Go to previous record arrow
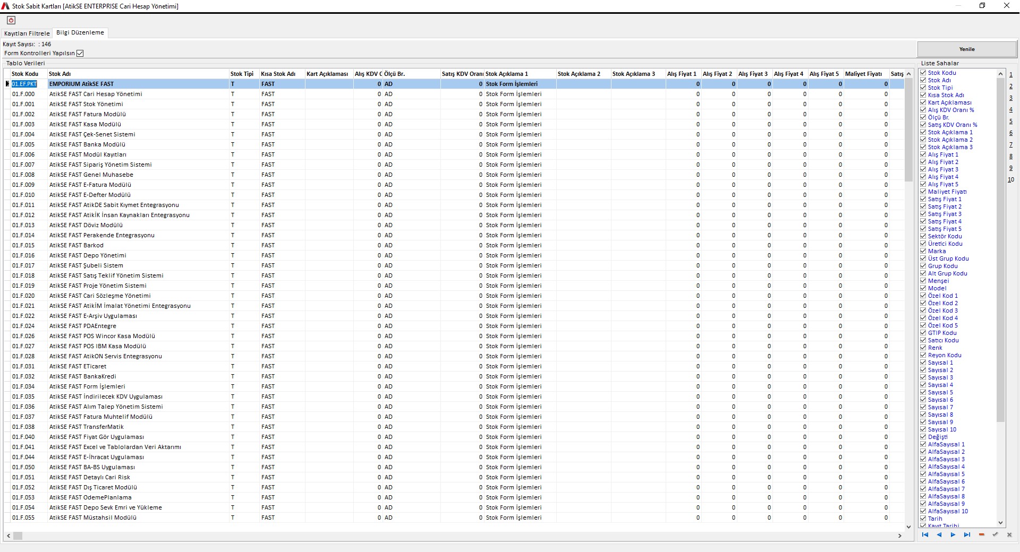The image size is (1020, 552). [x=939, y=535]
